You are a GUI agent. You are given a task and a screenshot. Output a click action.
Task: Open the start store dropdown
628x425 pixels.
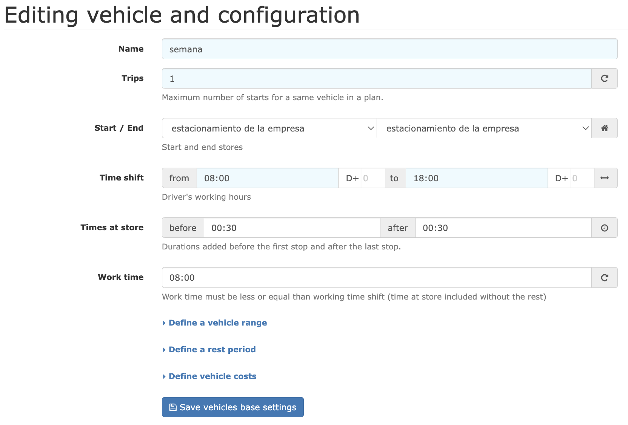click(x=269, y=128)
